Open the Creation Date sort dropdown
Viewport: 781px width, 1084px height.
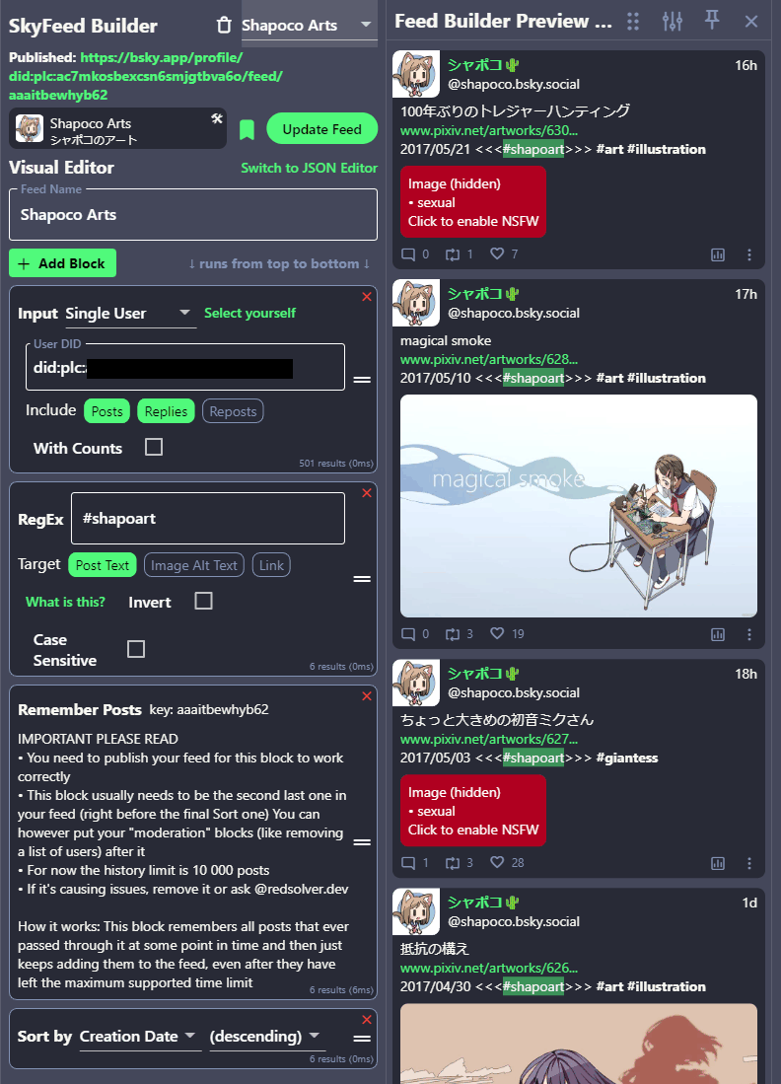click(x=139, y=1037)
